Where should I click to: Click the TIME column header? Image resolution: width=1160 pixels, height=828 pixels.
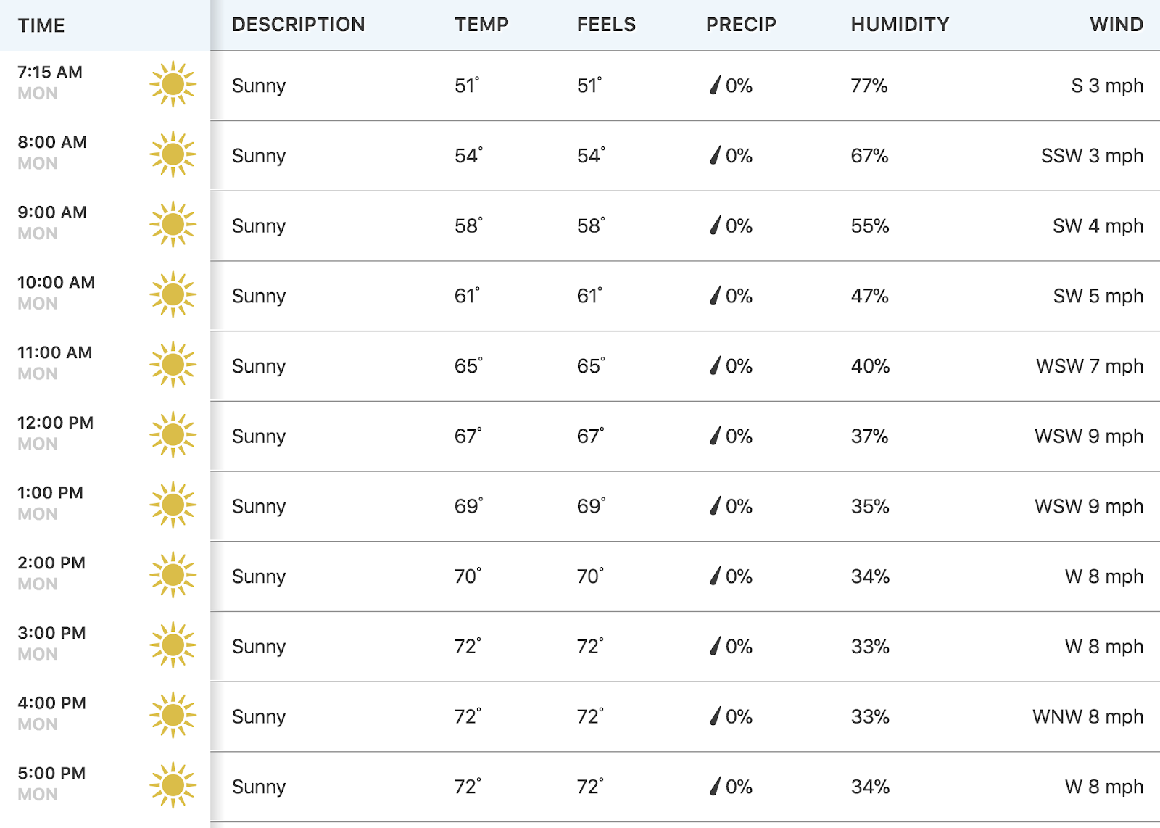(41, 25)
